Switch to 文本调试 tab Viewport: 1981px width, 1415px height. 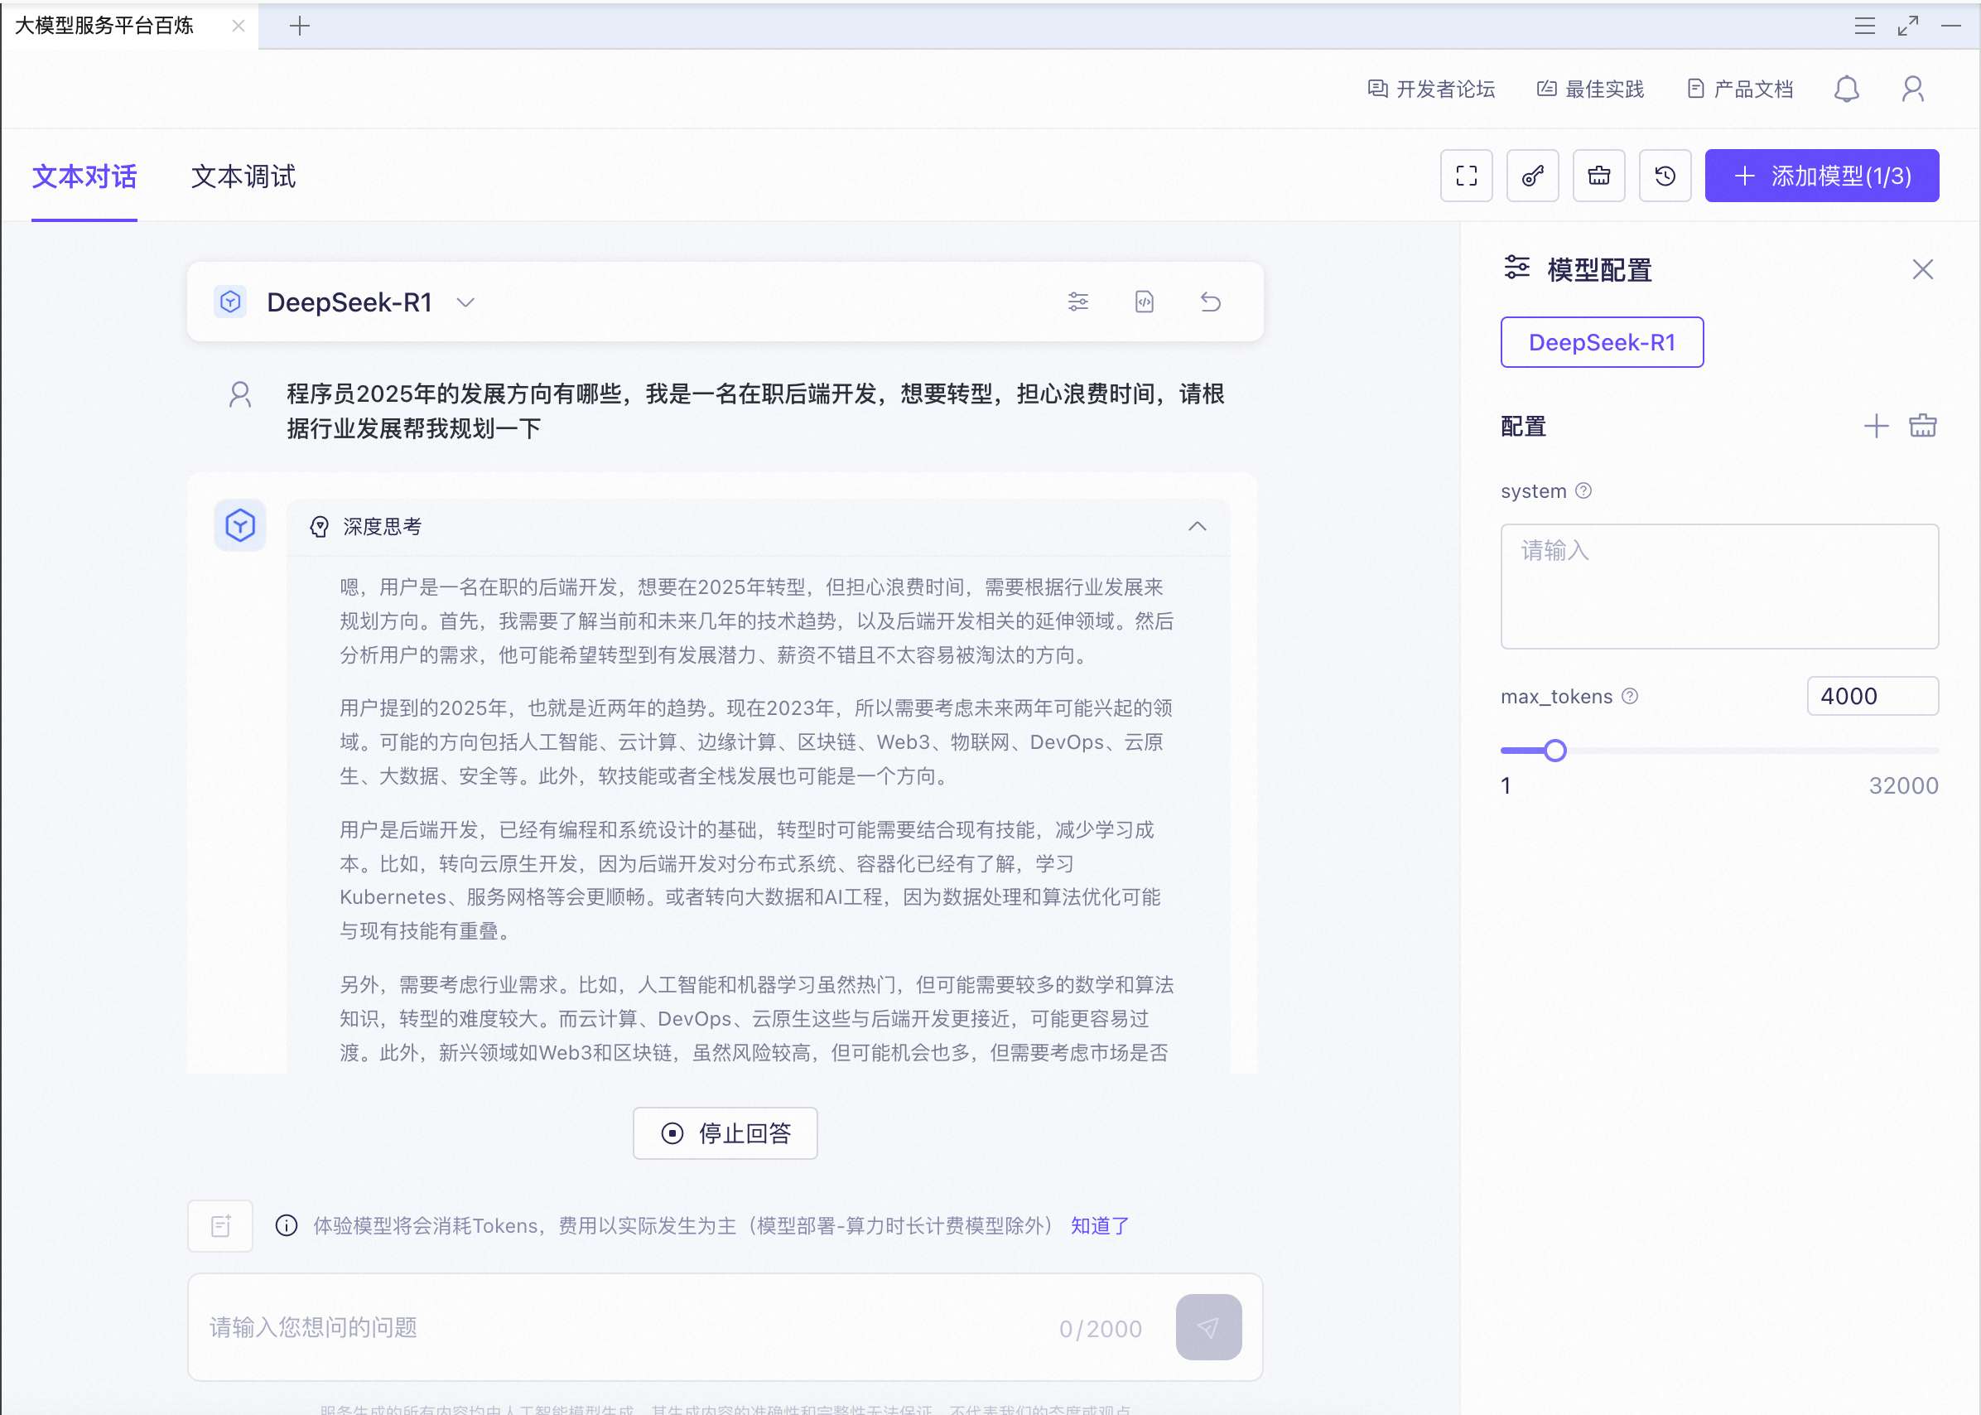pos(243,177)
